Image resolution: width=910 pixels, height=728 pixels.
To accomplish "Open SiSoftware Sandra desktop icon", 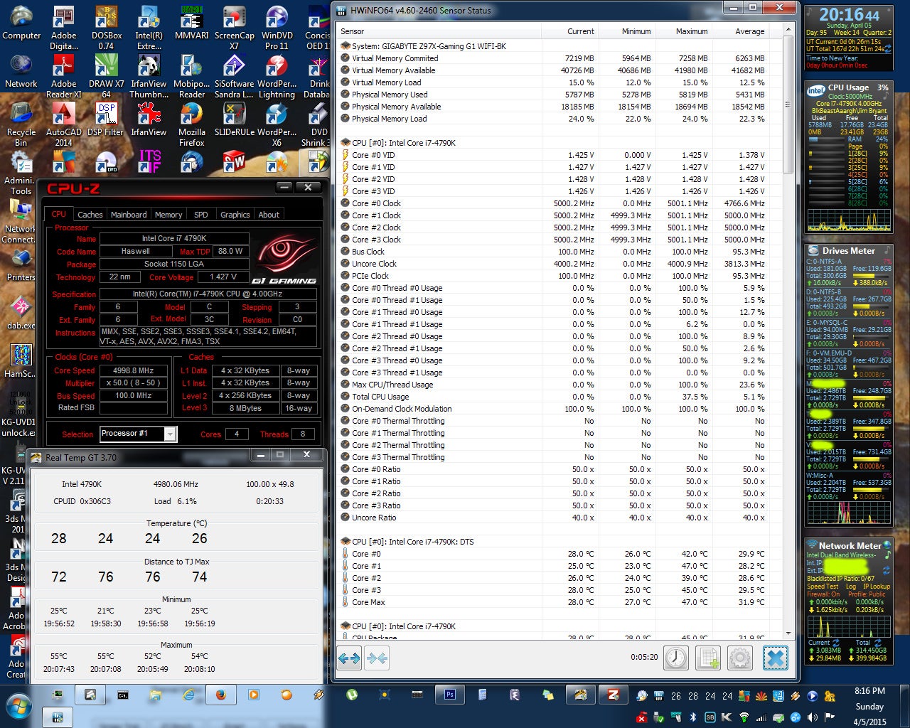I will [235, 77].
